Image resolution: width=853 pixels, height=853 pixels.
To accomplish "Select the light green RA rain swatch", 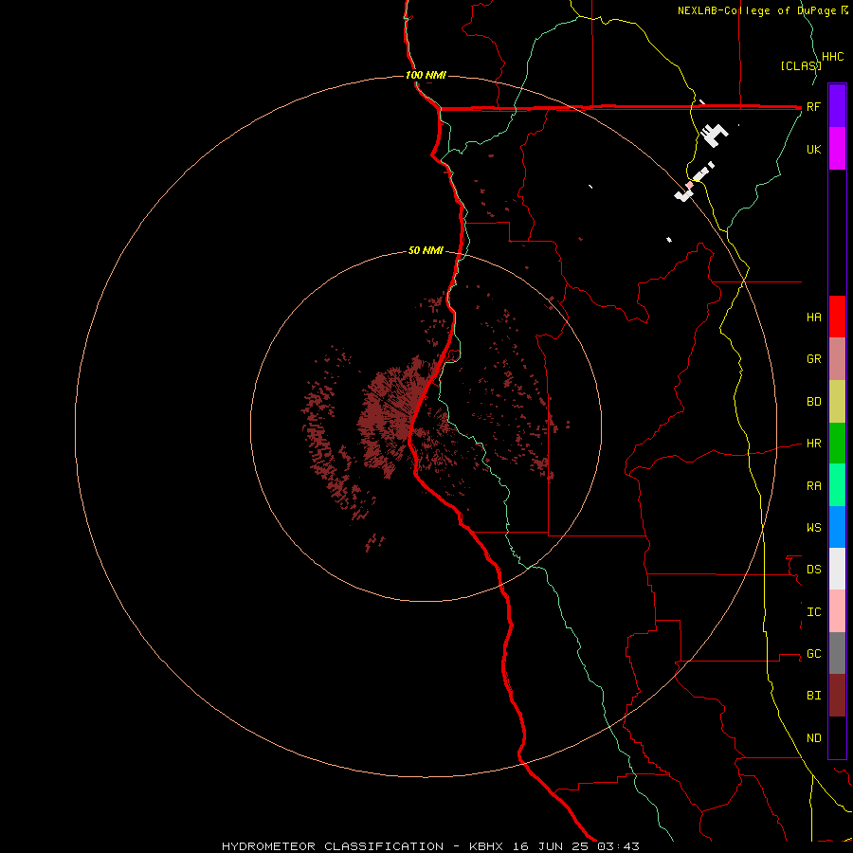I will [x=837, y=484].
